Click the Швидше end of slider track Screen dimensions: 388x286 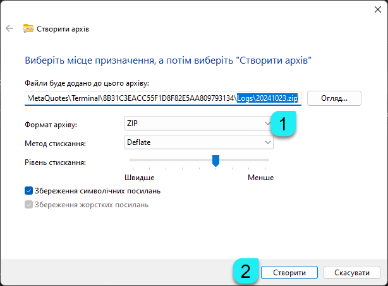[131, 160]
